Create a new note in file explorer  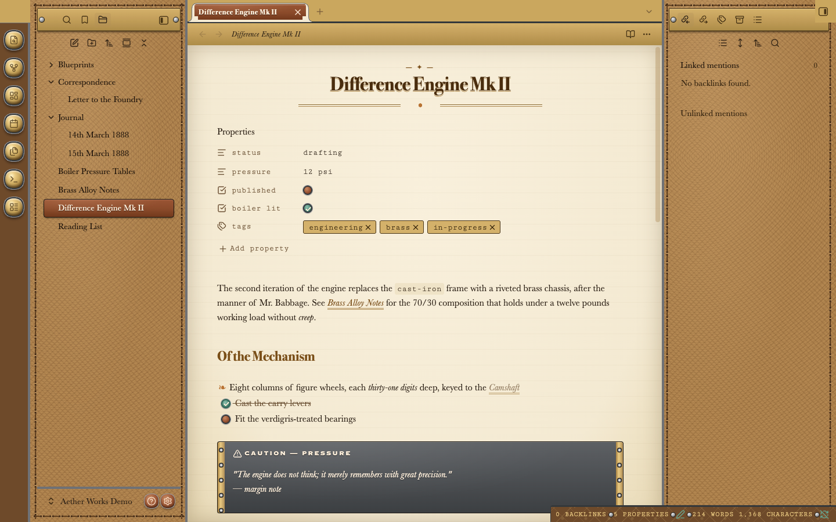pyautogui.click(x=74, y=43)
